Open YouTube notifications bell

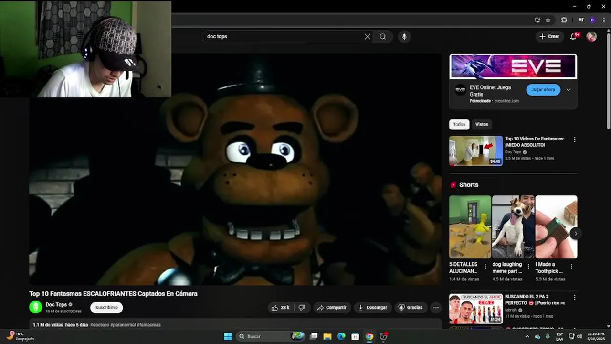573,37
